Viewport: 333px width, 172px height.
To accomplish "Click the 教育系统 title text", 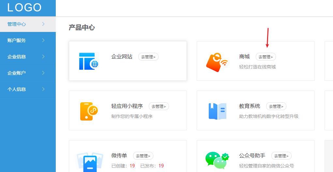I will [250, 106].
